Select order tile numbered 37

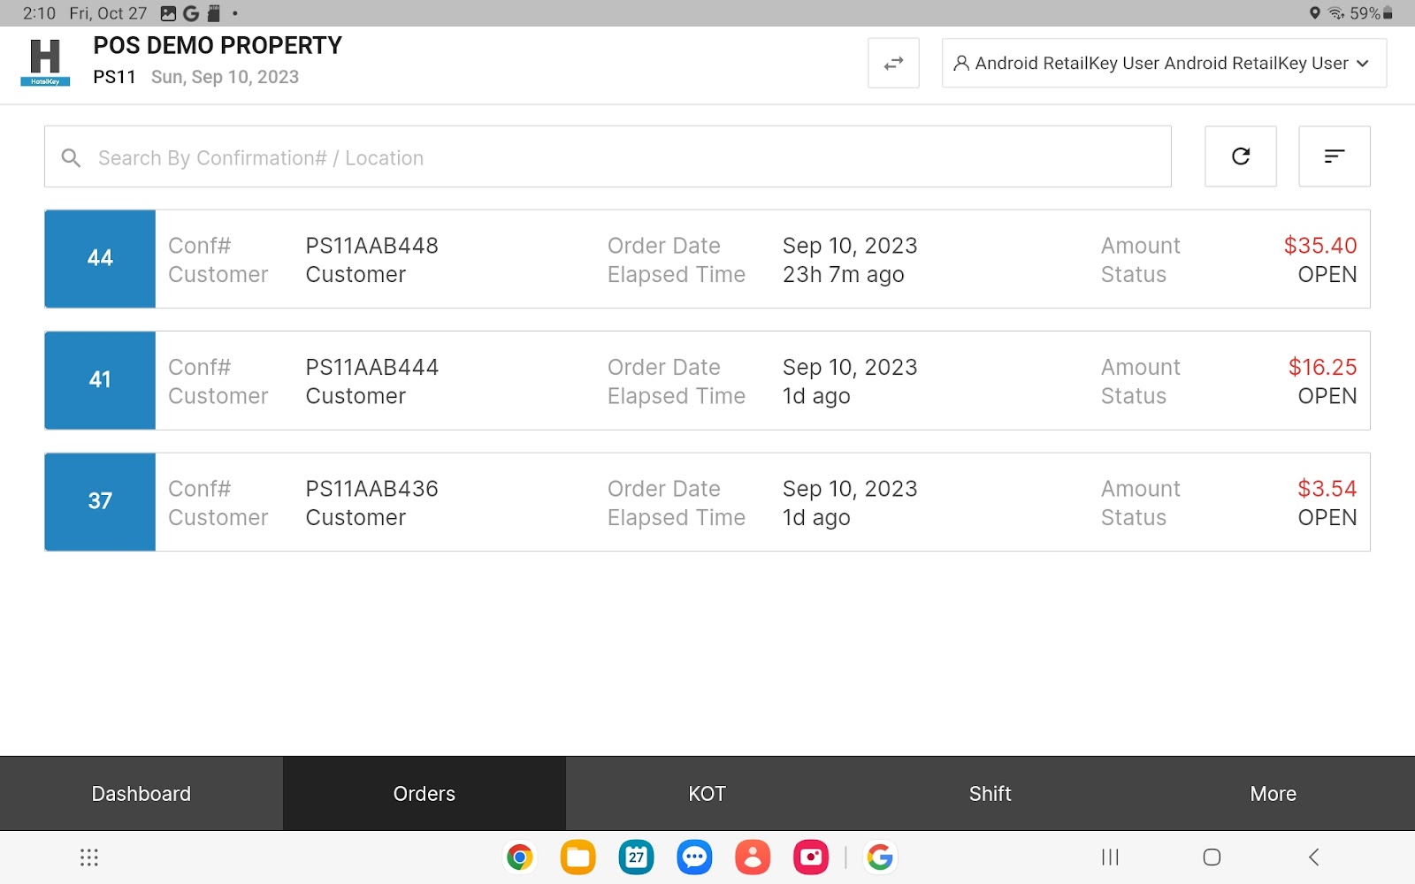point(99,501)
